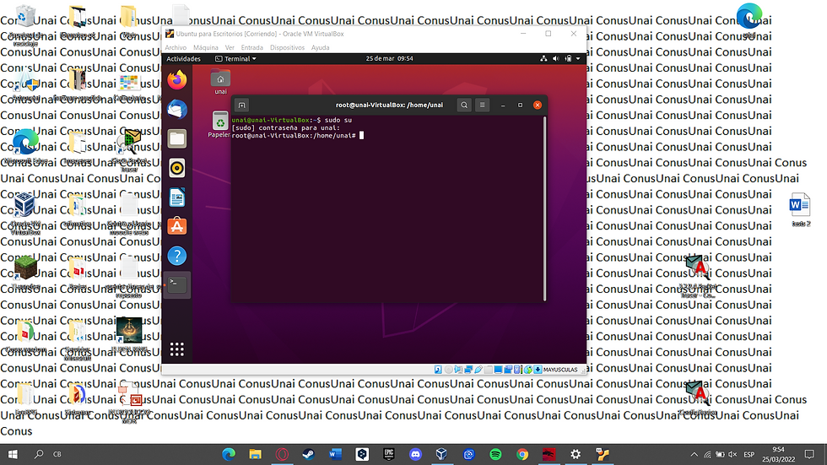Image resolution: width=827 pixels, height=465 pixels.
Task: Open Discord from Windows taskbar
Action: 415,454
